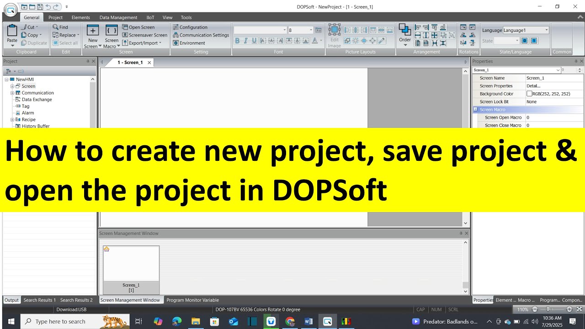585x329 pixels.
Task: Click the font color A icon
Action: click(x=315, y=41)
